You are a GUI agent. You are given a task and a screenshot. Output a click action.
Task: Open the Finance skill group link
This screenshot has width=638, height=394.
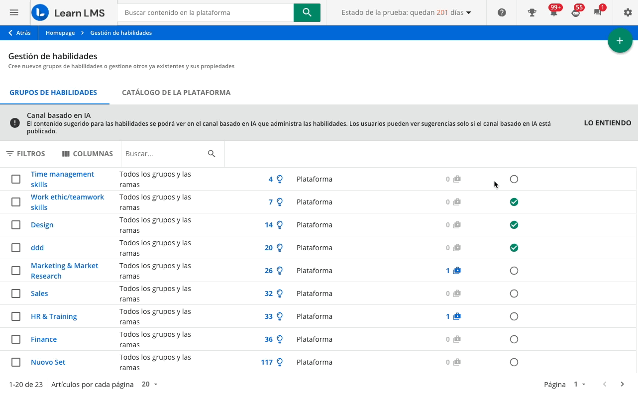[44, 339]
